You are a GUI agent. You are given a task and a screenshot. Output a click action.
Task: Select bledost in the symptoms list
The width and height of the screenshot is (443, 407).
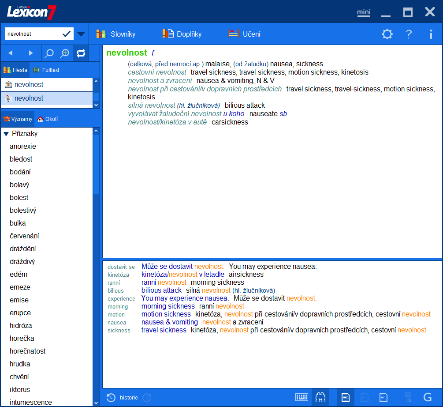coord(21,159)
